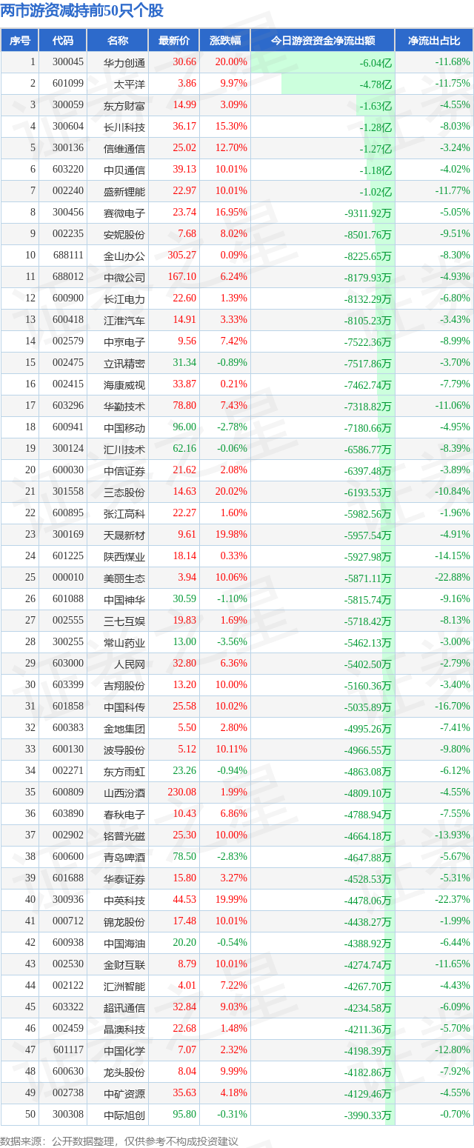Click outflow ratio -22.88% for 美丽生态
This screenshot has height=1148, width=474.
(x=453, y=578)
